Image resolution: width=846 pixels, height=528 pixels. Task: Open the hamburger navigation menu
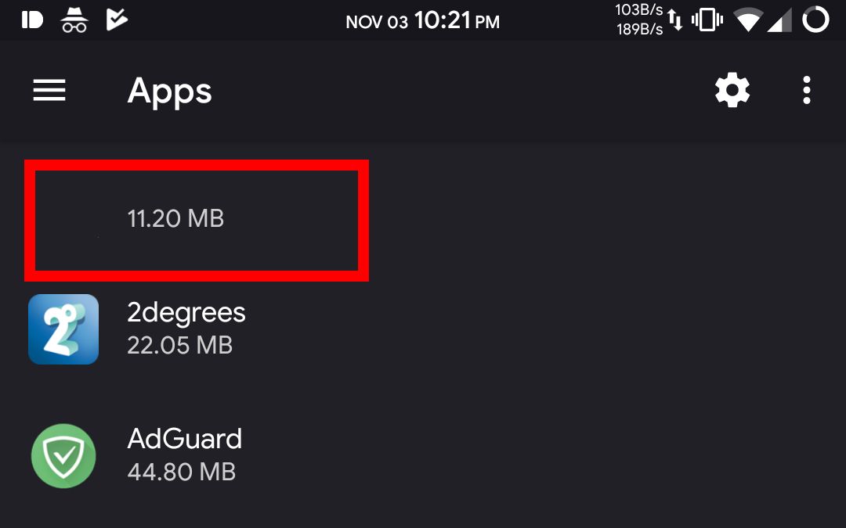pyautogui.click(x=49, y=92)
